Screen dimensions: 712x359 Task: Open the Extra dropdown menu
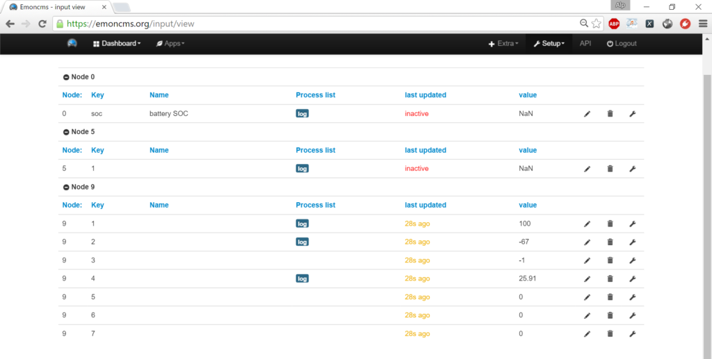point(503,43)
